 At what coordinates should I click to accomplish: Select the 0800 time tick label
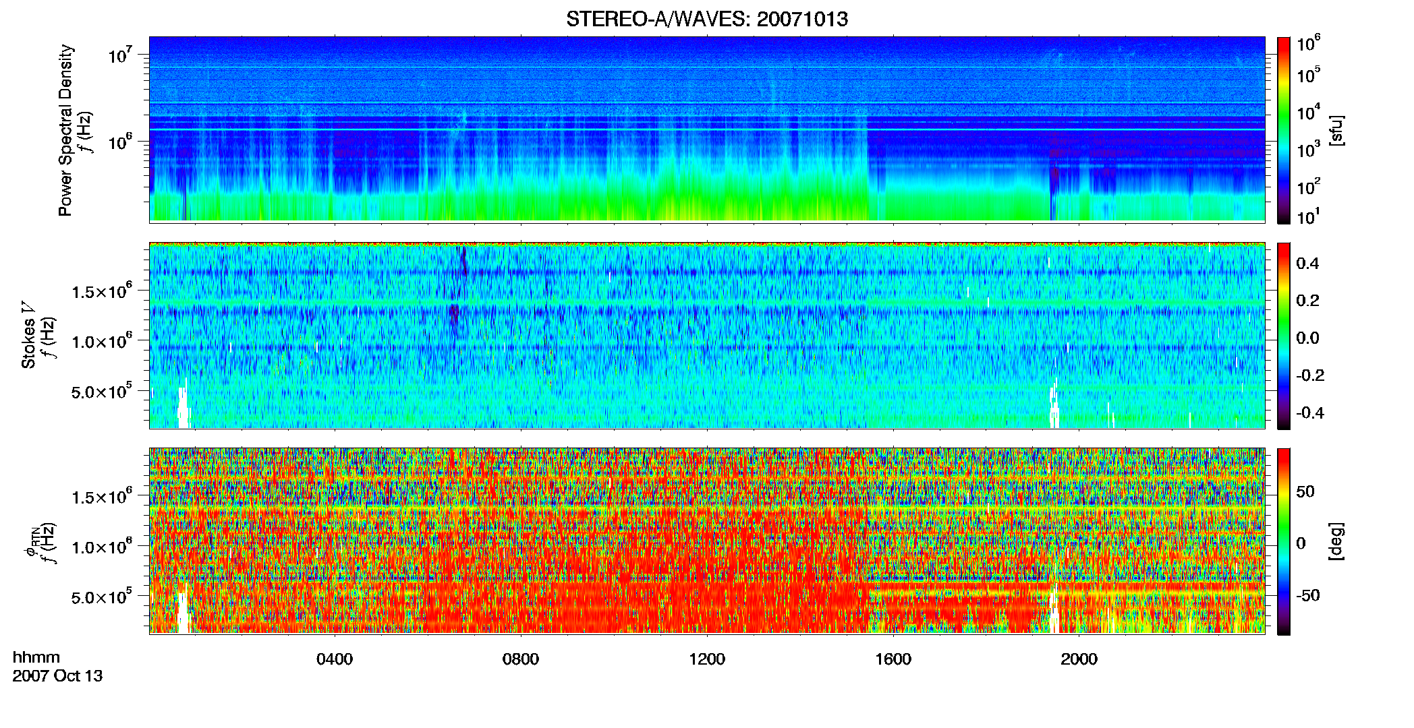(521, 659)
